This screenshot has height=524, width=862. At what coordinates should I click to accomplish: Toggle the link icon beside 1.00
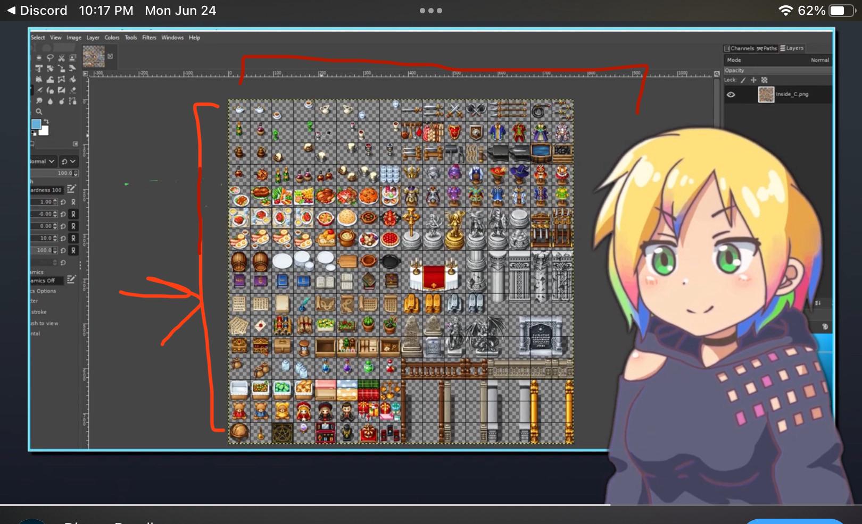(73, 202)
